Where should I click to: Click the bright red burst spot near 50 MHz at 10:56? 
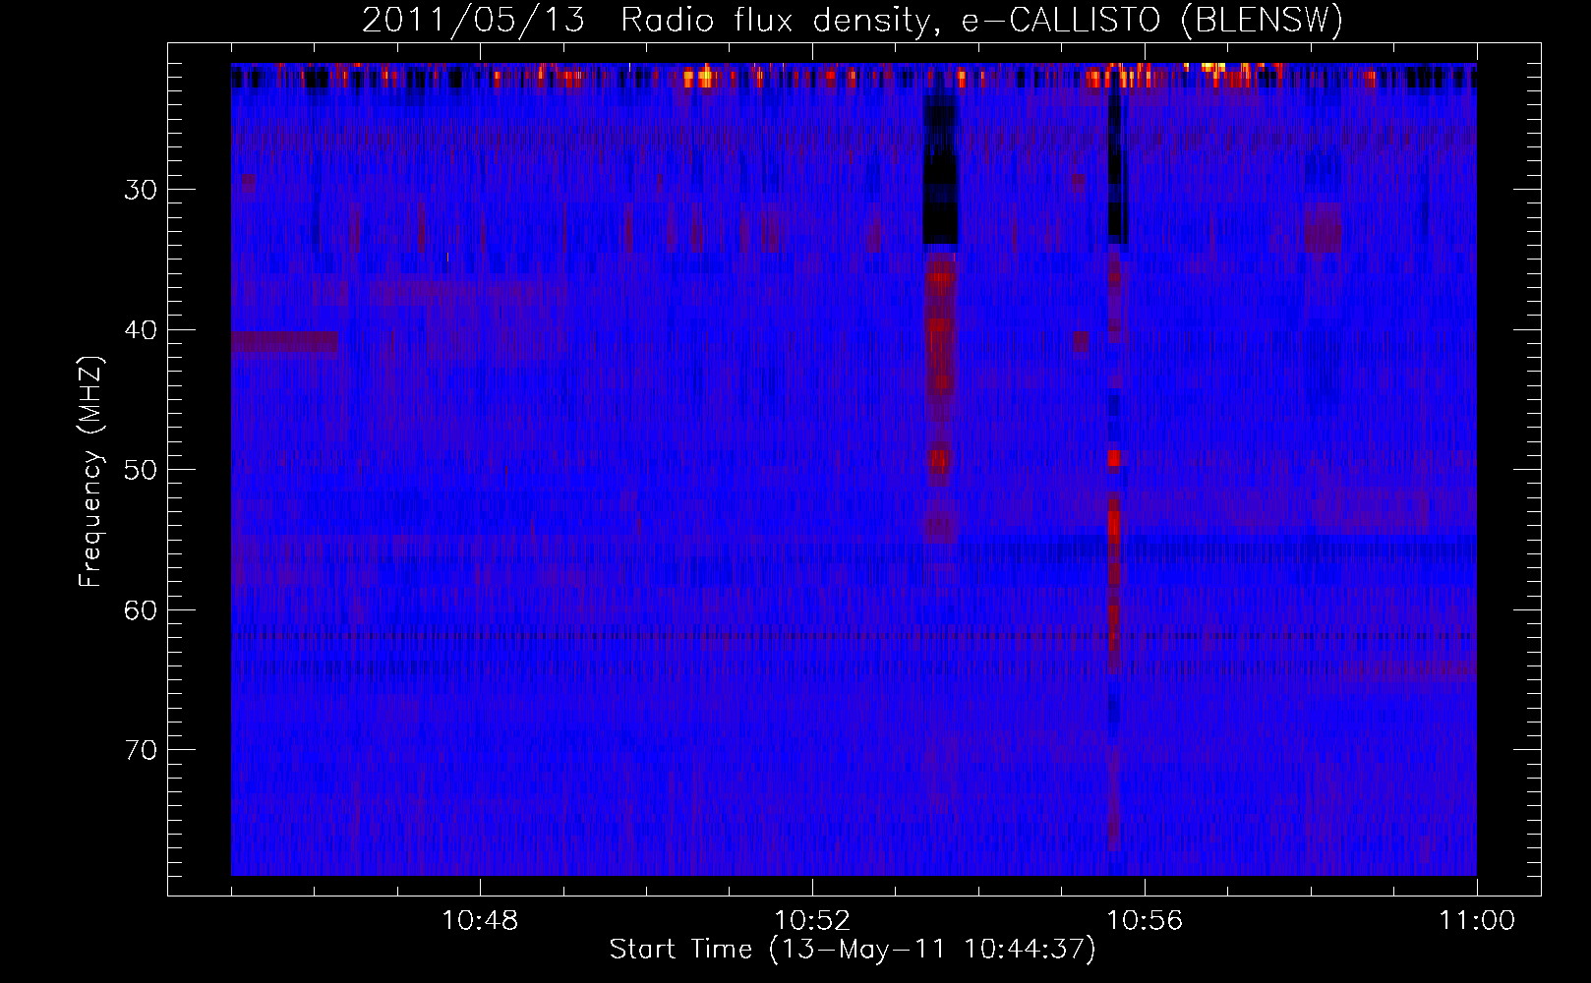point(1114,457)
